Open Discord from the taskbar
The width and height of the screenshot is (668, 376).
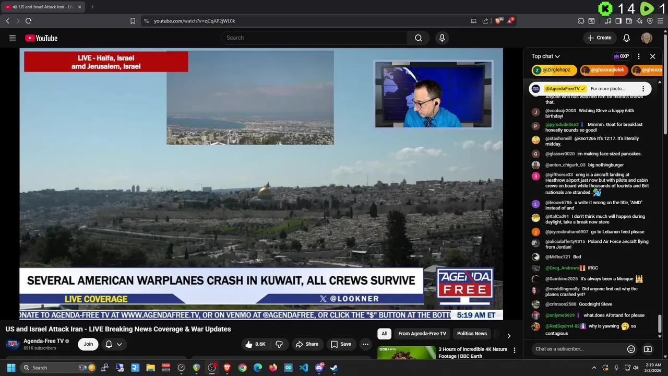(319, 368)
